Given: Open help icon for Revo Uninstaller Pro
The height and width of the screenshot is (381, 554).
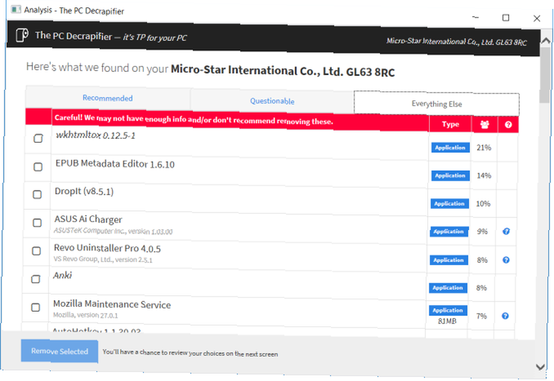Looking at the screenshot, I should (506, 260).
